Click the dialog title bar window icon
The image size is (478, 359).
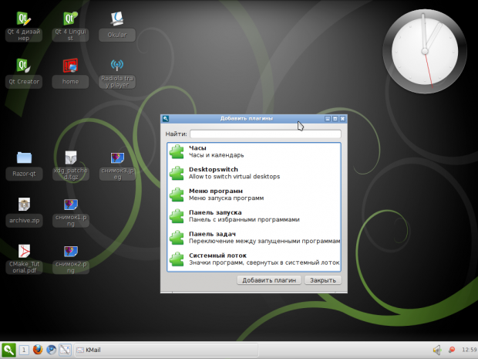(166, 118)
